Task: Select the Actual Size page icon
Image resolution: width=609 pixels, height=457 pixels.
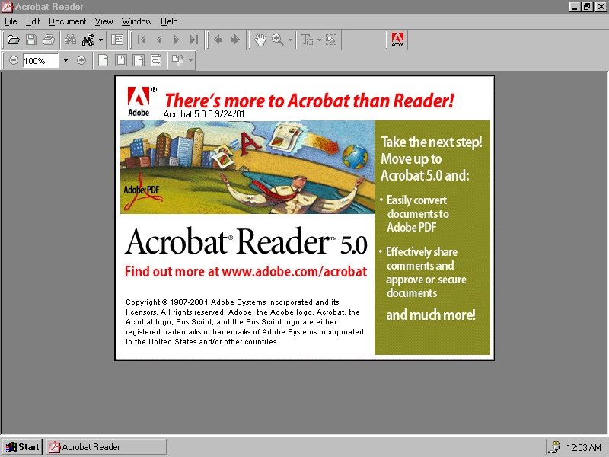Action: coord(103,61)
